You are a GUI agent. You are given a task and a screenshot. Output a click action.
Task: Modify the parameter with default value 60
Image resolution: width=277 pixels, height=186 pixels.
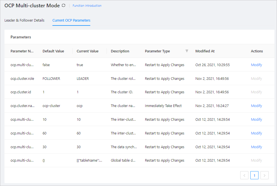[x=256, y=133]
